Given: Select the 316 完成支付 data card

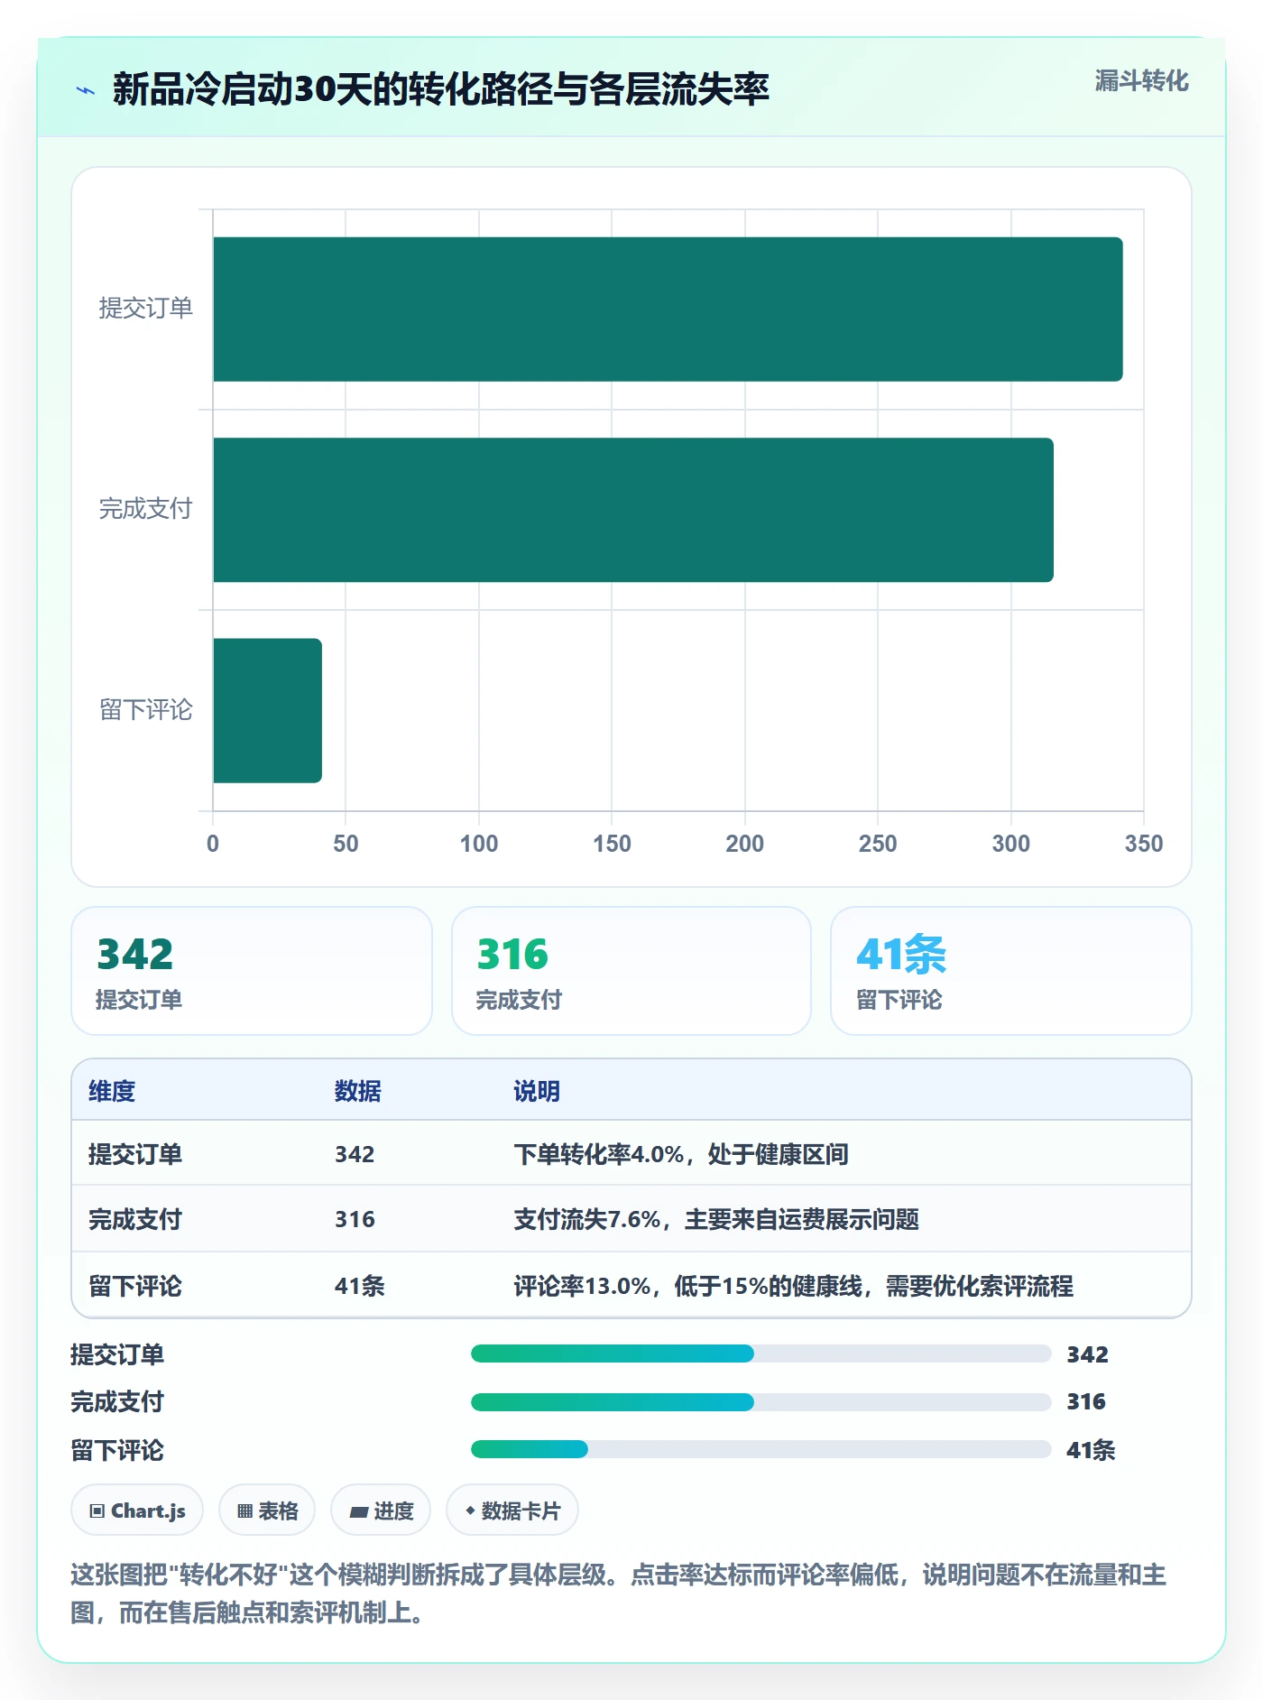Looking at the screenshot, I should pyautogui.click(x=631, y=971).
